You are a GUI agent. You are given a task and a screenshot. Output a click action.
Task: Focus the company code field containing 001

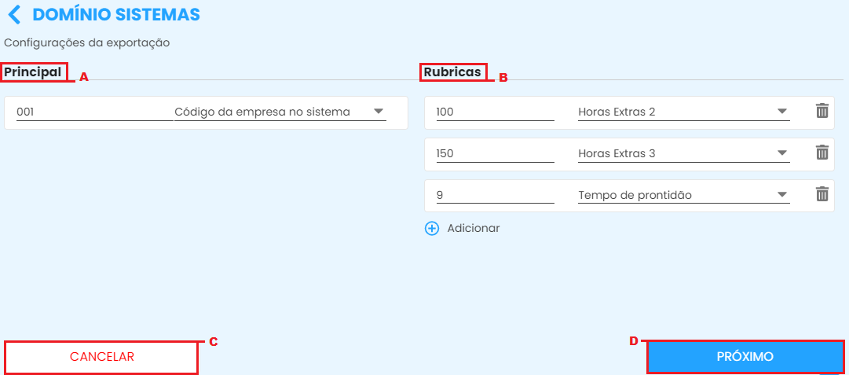pyautogui.click(x=94, y=112)
